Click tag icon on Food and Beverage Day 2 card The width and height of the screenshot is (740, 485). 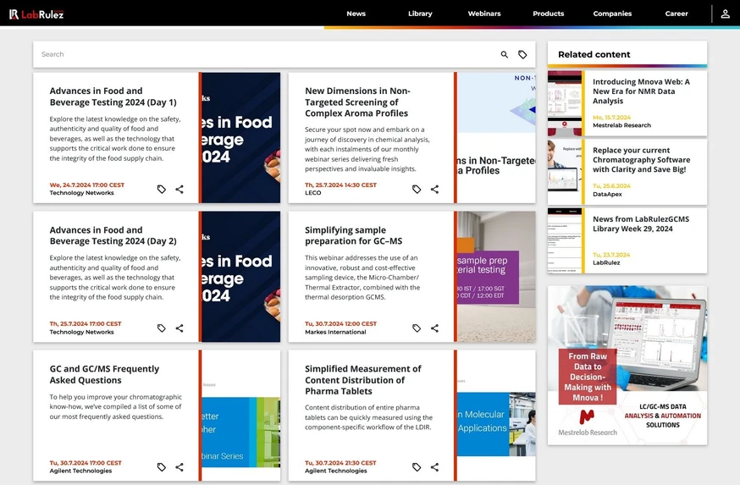(x=162, y=328)
